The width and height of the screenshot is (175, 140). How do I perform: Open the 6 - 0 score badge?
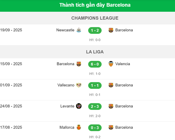tap(95, 64)
